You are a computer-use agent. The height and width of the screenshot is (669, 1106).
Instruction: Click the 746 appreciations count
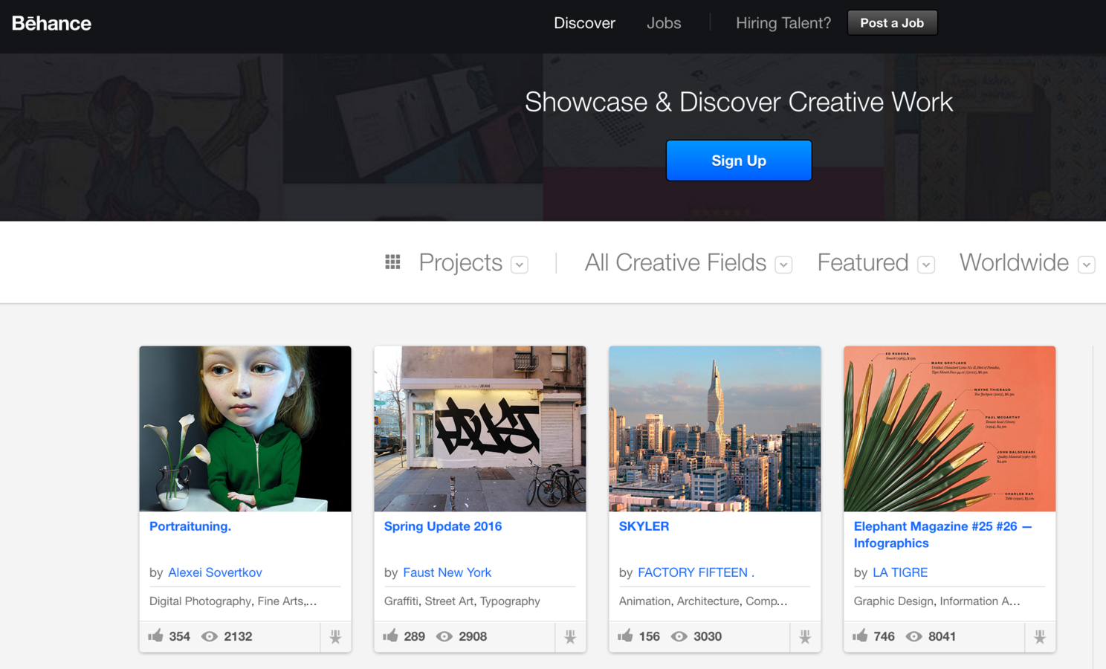click(x=884, y=636)
